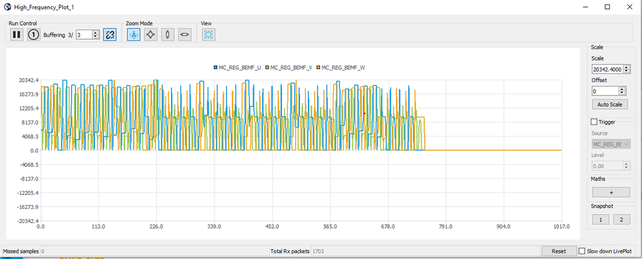Click the Scale value field
Screen dimensions: 642x259
click(607, 69)
